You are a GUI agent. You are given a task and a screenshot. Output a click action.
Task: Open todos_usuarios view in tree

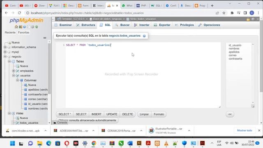coord(29,123)
